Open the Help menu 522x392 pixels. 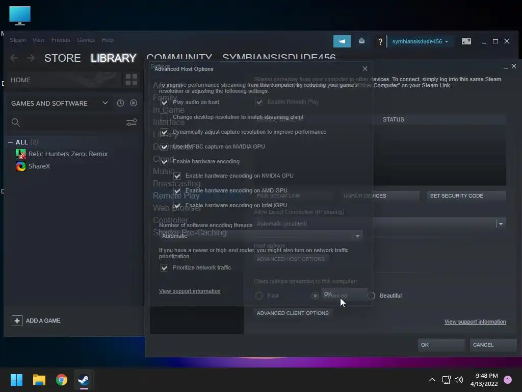pyautogui.click(x=108, y=40)
